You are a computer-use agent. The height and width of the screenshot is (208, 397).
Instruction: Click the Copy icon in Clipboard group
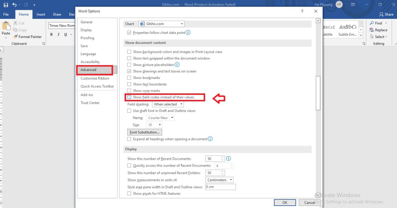(x=15, y=30)
